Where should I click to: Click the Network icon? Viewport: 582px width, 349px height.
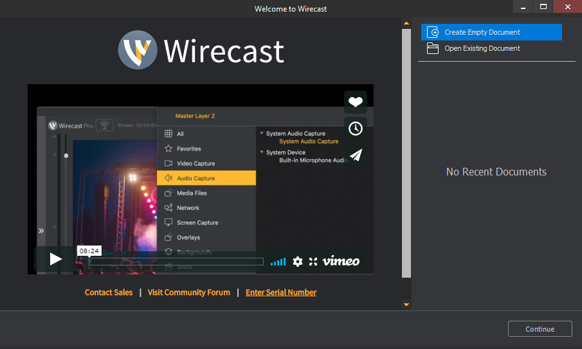tap(168, 208)
